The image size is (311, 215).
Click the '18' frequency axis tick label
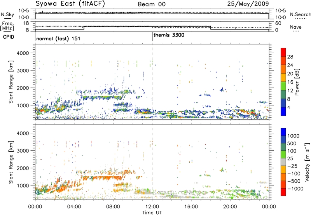point(26,23)
